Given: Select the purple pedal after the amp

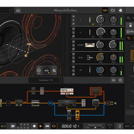Looking at the screenshot, I should coord(83,103).
